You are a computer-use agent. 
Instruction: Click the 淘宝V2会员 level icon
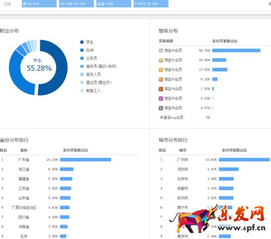pyautogui.click(x=161, y=70)
